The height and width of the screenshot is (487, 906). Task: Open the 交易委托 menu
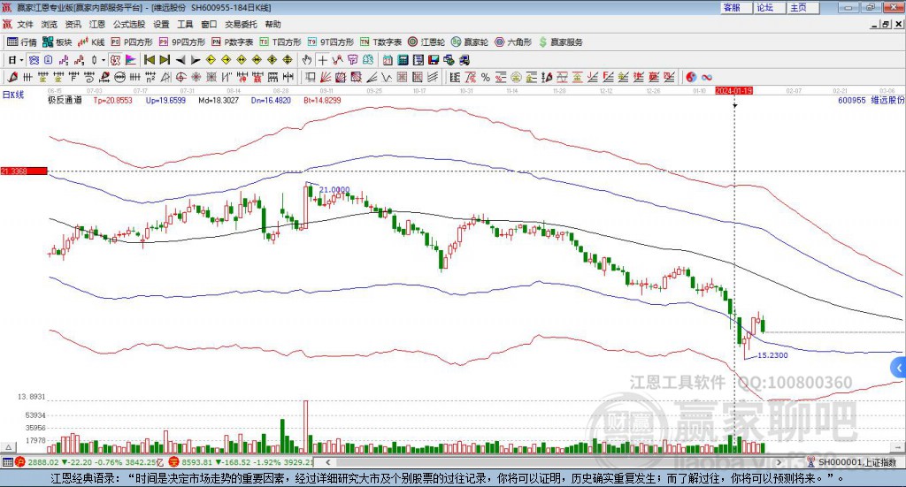(x=241, y=24)
